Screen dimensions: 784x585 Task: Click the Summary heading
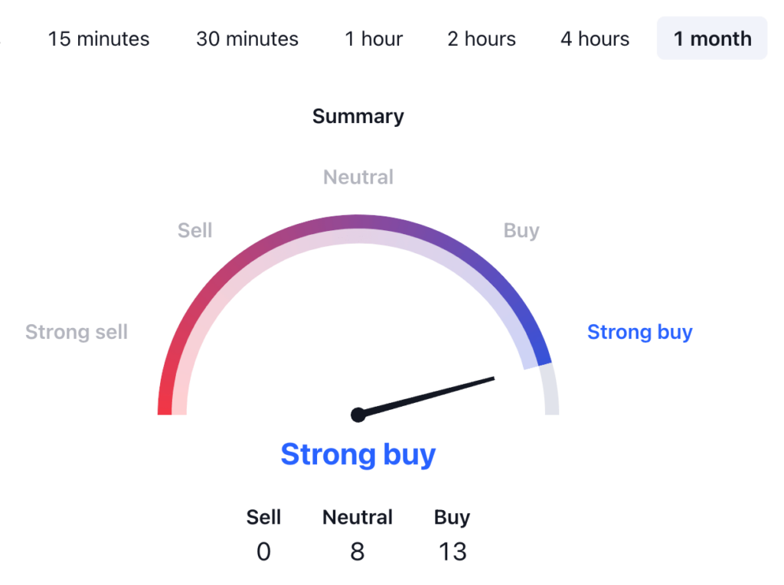tap(358, 117)
